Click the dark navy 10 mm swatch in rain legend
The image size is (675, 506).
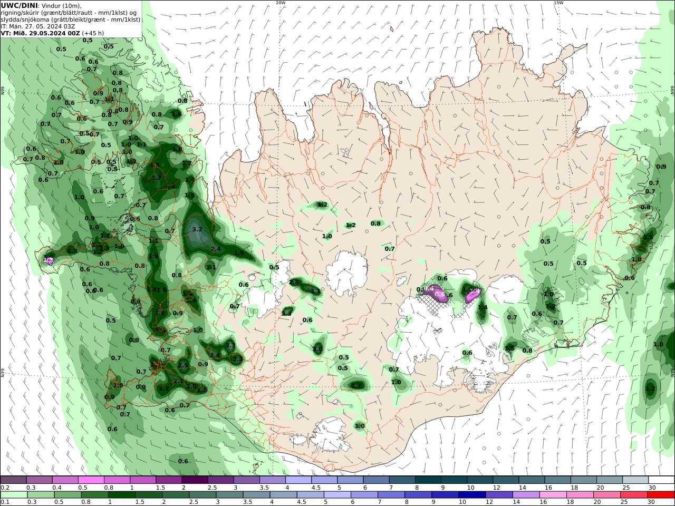pos(471,495)
